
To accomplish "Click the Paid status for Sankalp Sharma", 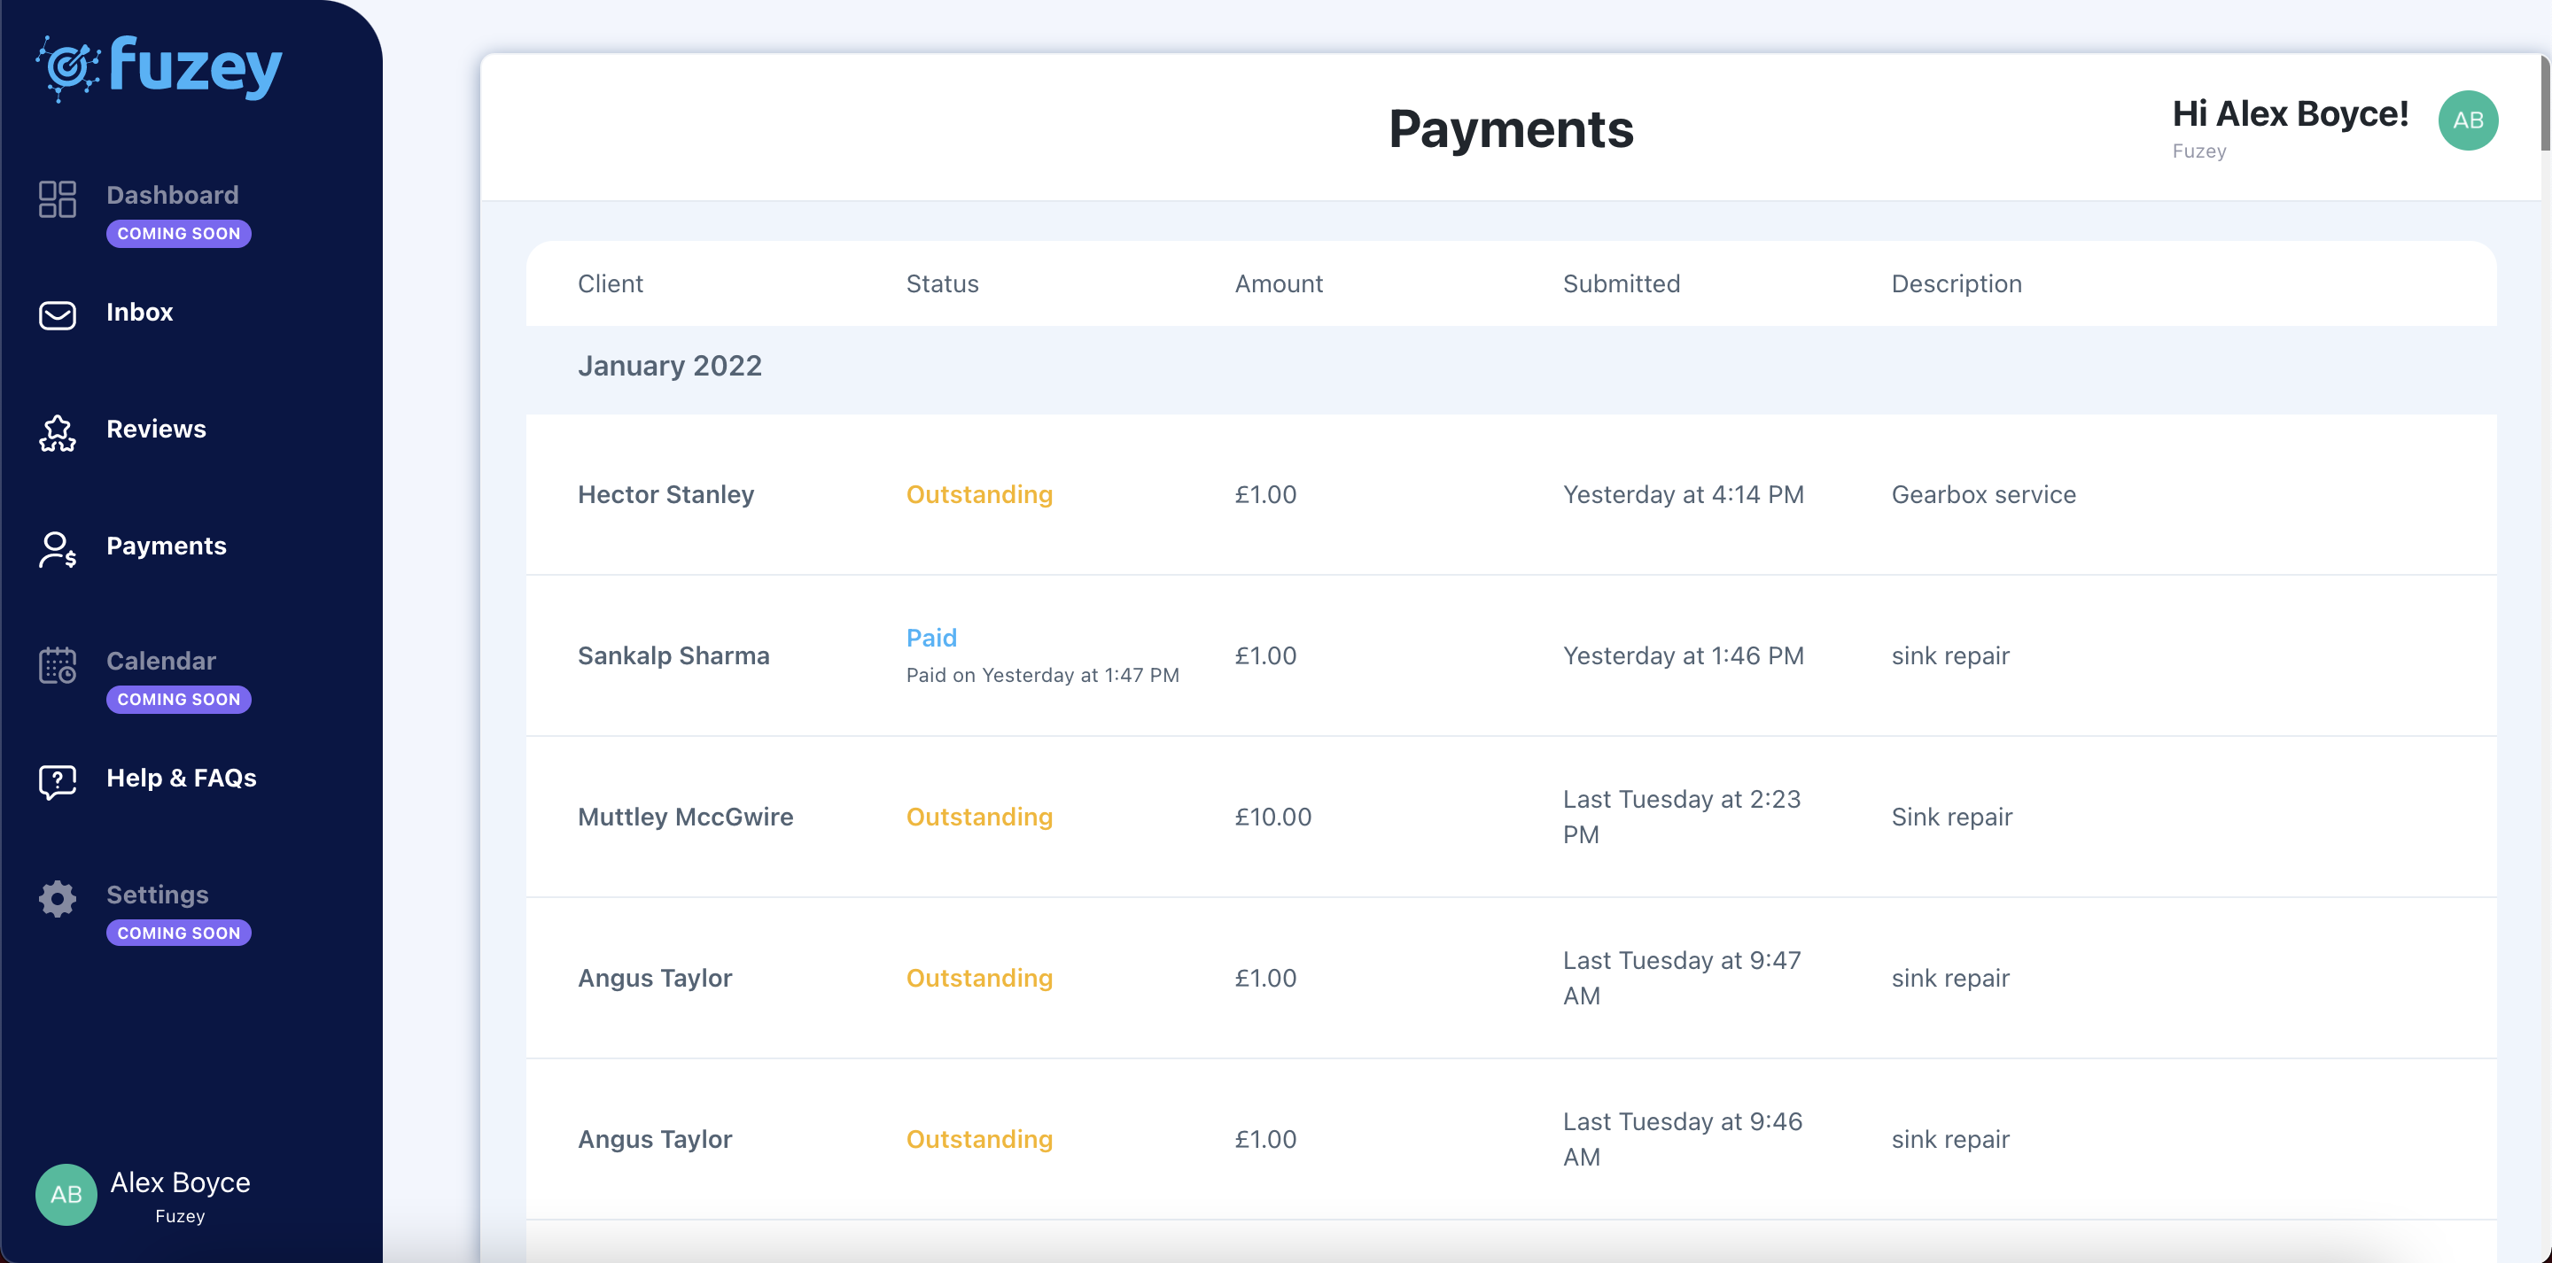I will pos(930,637).
